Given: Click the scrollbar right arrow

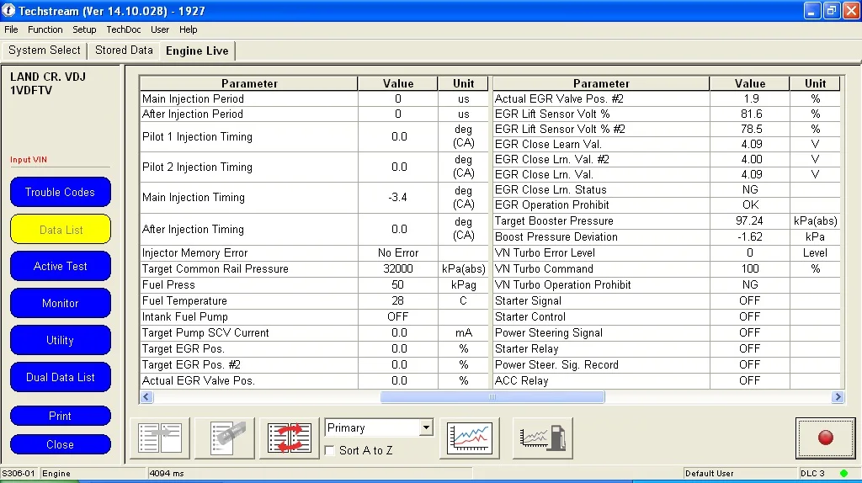Looking at the screenshot, I should click(838, 396).
